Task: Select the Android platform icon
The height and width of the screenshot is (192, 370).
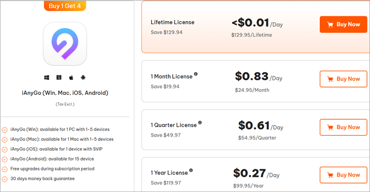Action: [83, 78]
